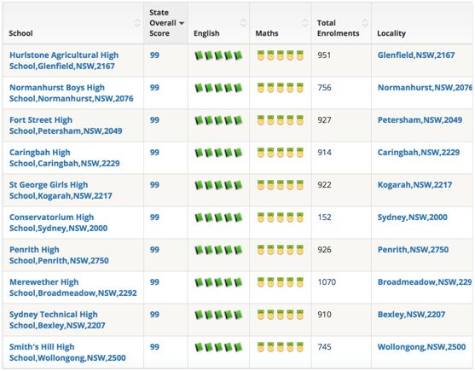
Task: Click the English book rating icons for Hurlstone Agricultural
Action: [x=218, y=55]
